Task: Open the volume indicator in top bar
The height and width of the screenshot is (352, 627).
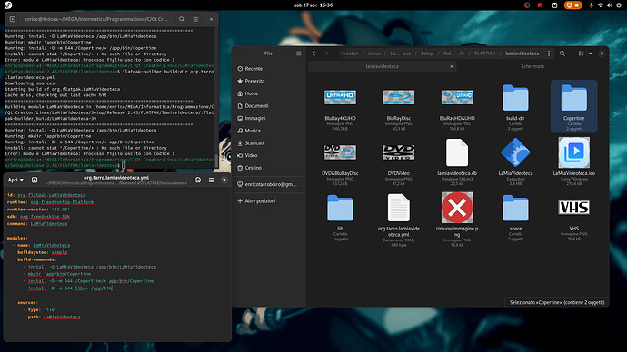Action: 610,5
